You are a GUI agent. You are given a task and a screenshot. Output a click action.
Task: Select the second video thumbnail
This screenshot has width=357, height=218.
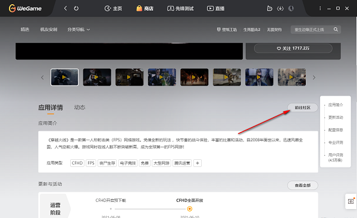point(97,77)
